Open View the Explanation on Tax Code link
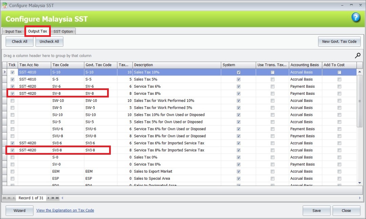366x219 pixels. point(65,211)
